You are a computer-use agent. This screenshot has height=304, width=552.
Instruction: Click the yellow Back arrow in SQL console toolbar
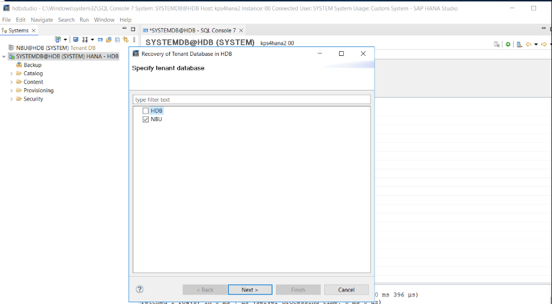click(528, 44)
